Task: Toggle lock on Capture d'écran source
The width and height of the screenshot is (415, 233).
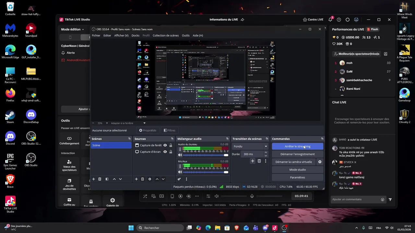Action: click(171, 152)
